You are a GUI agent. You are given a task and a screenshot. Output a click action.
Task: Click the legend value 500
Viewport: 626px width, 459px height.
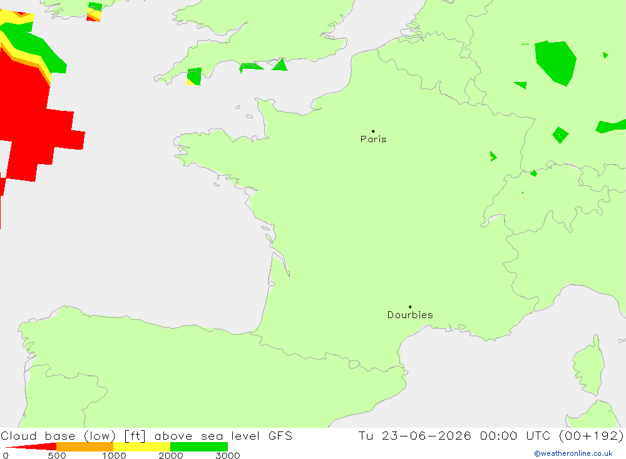click(x=57, y=455)
